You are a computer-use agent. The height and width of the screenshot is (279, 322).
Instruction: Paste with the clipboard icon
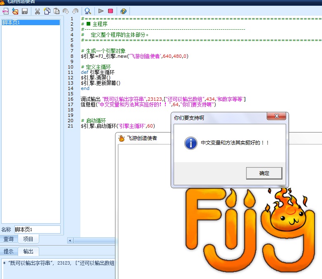[56, 11]
